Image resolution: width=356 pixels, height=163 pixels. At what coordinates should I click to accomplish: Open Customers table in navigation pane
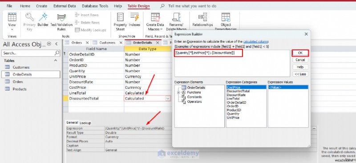(x=21, y=67)
